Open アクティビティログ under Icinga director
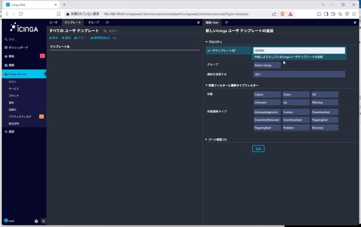Viewport: 361px width, 227px height. [x=20, y=116]
